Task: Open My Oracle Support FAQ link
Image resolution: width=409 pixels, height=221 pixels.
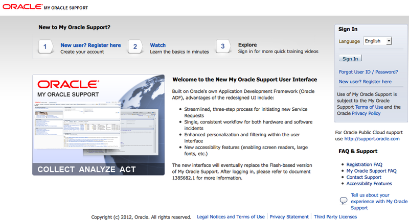Action: click(x=372, y=171)
